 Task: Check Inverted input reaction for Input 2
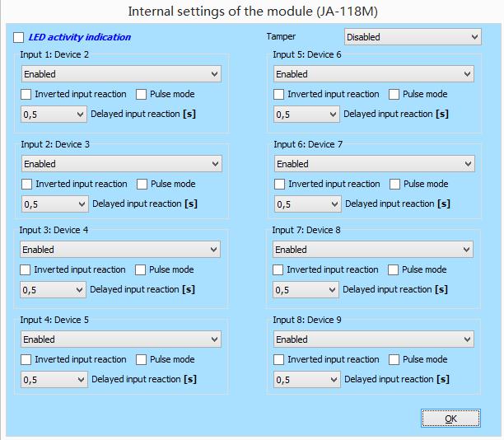coord(26,185)
